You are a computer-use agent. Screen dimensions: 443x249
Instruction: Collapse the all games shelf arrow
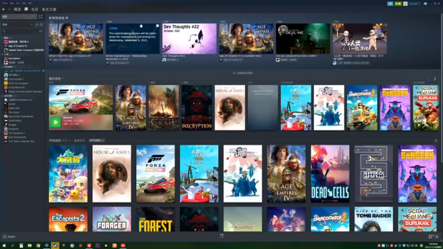point(436,141)
